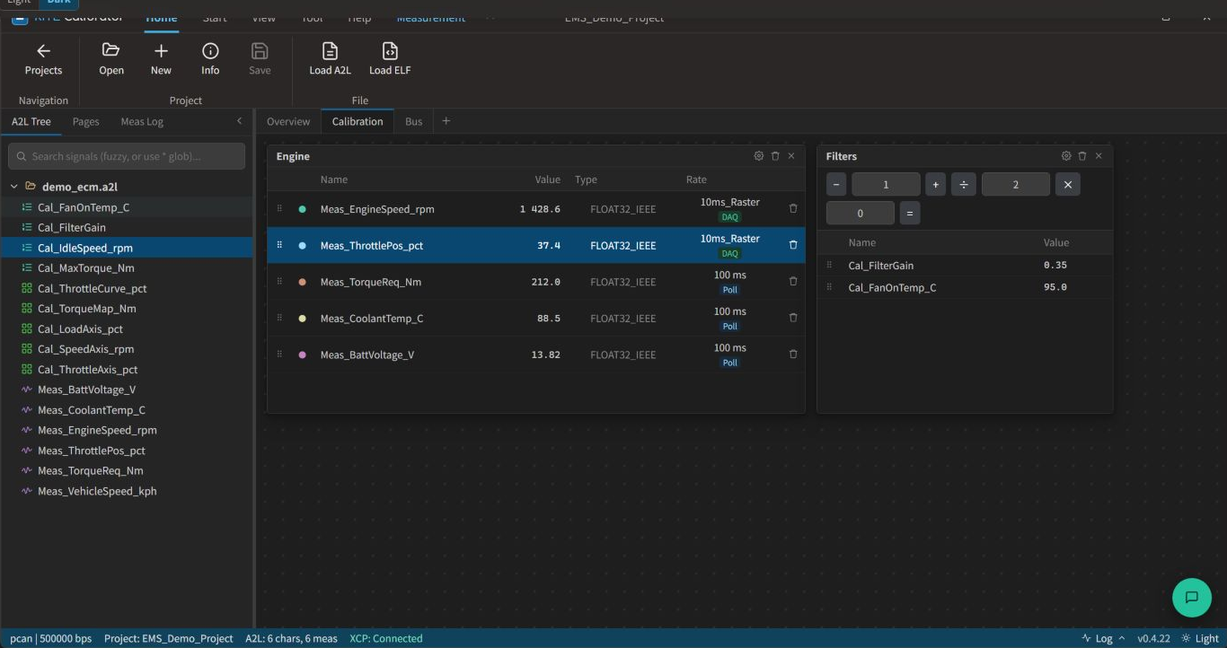Click the multiply button in Filters

1067,185
